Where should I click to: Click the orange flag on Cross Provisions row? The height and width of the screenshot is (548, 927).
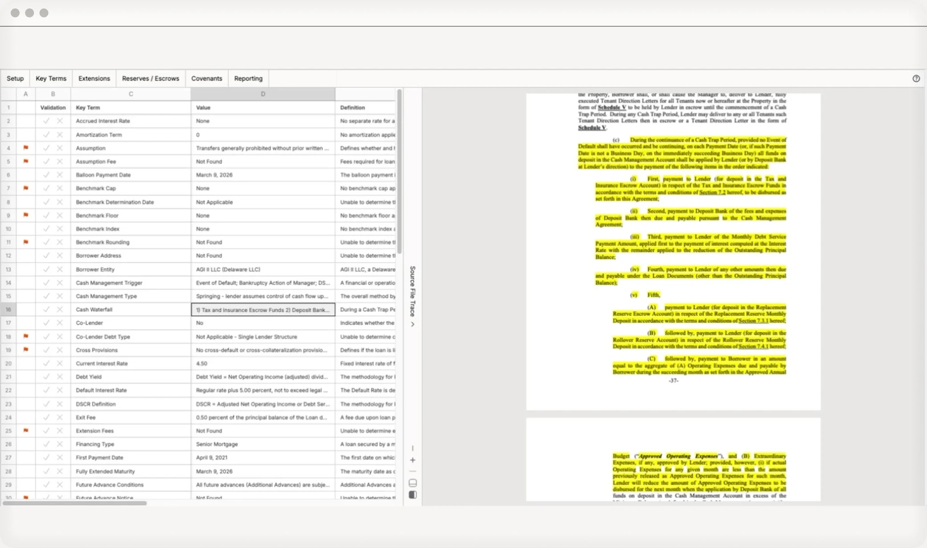click(26, 350)
